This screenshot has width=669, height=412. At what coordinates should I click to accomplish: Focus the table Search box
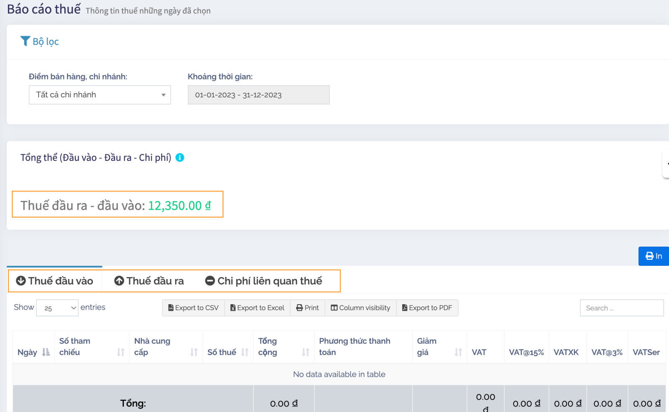click(621, 308)
